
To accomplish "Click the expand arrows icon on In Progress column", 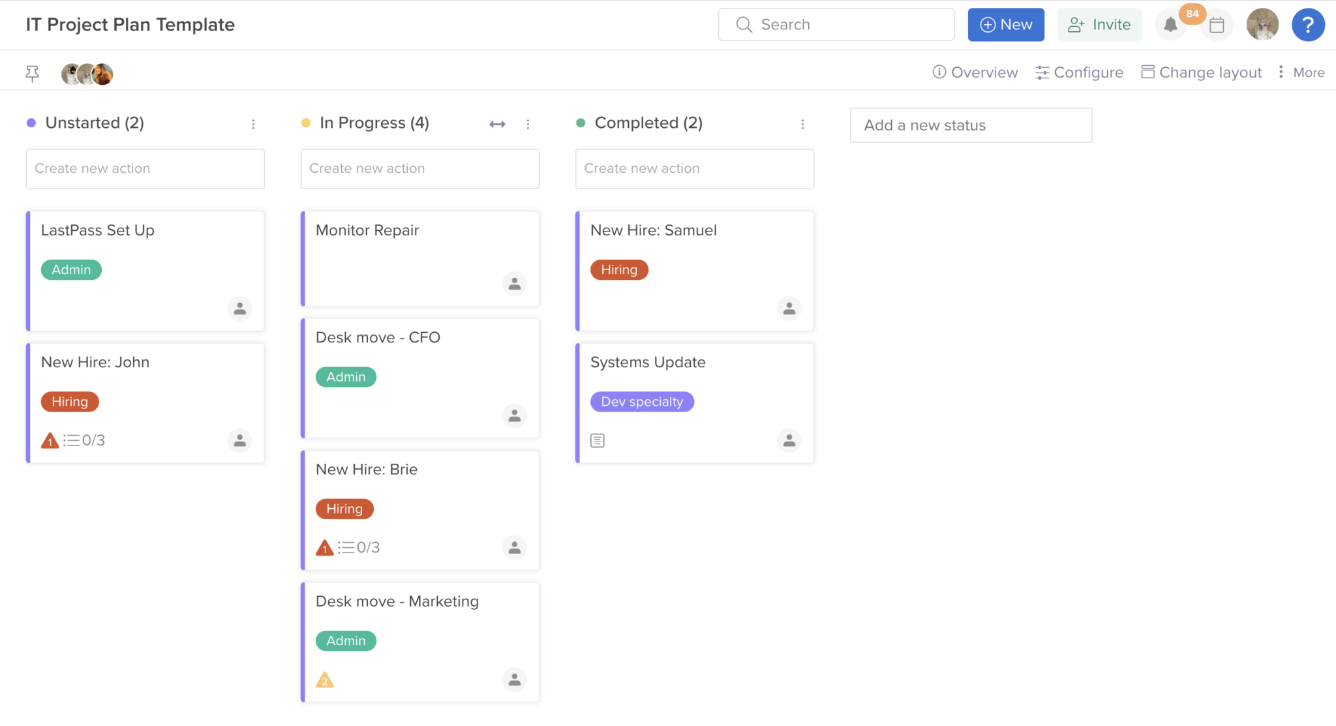I will coord(496,123).
